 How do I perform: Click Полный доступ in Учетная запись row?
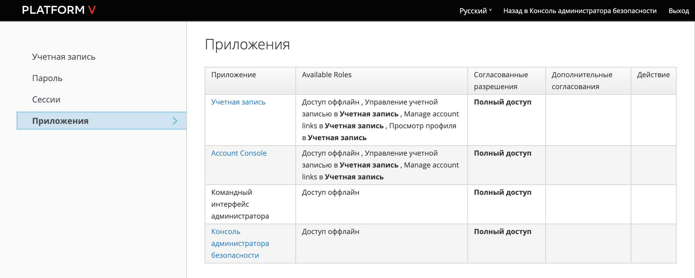503,102
